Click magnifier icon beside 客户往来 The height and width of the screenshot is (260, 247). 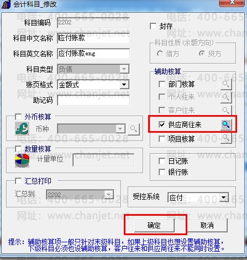226,110
